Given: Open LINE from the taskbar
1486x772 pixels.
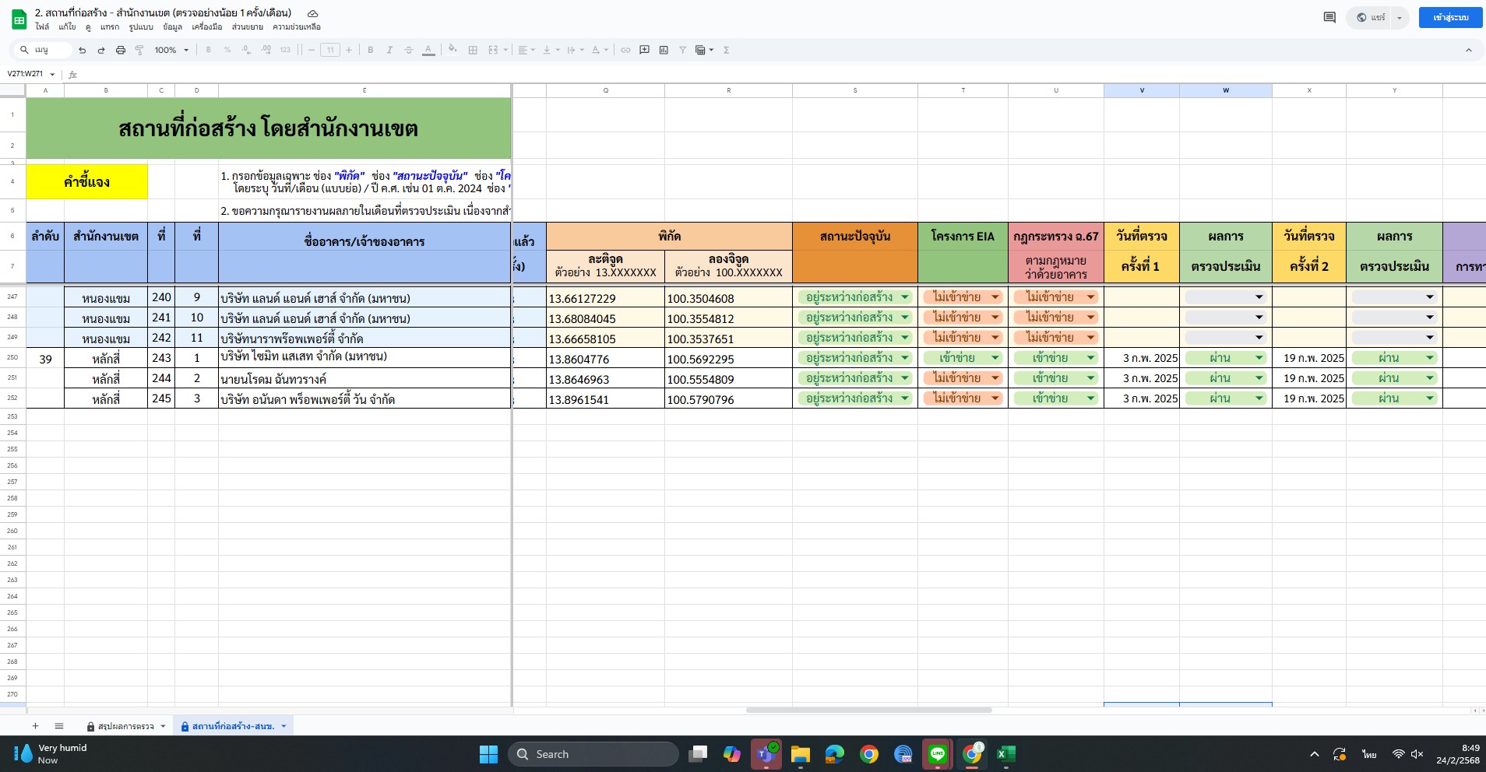Looking at the screenshot, I should click(938, 754).
